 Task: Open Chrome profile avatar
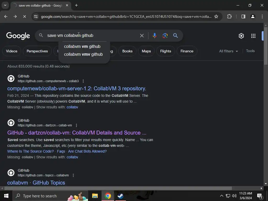point(253,16)
